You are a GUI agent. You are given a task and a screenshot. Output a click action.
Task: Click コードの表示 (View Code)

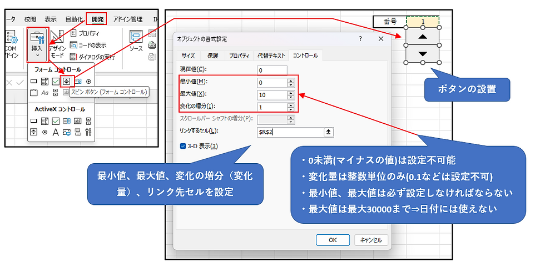click(x=88, y=45)
